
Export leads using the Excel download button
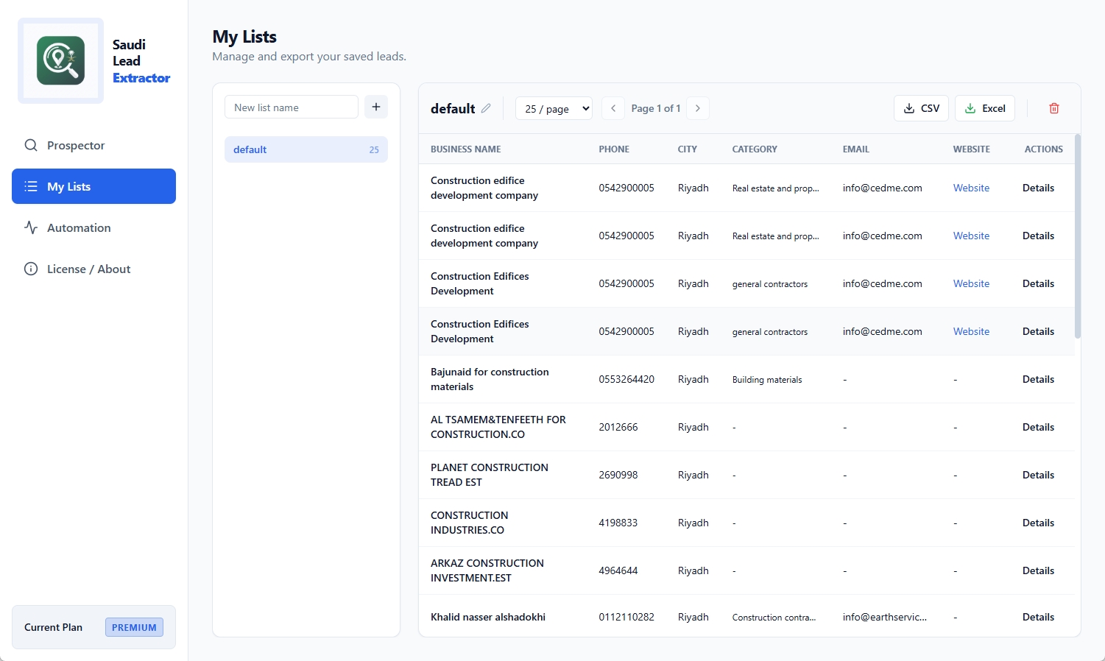tap(984, 108)
